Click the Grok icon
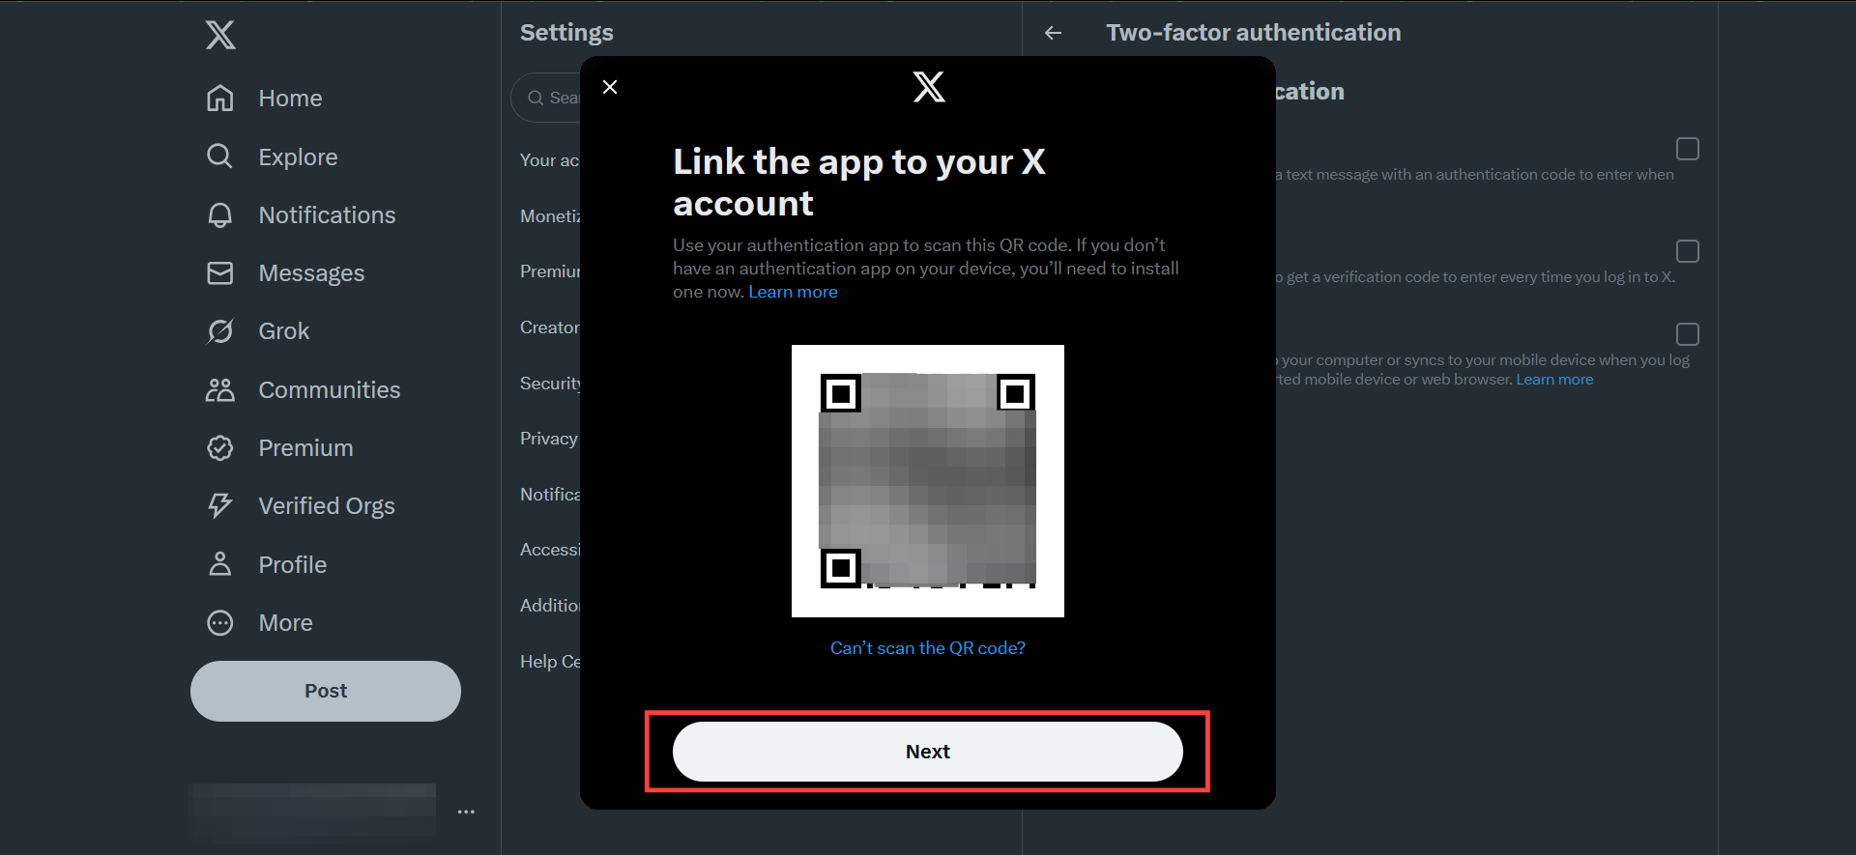 (220, 331)
